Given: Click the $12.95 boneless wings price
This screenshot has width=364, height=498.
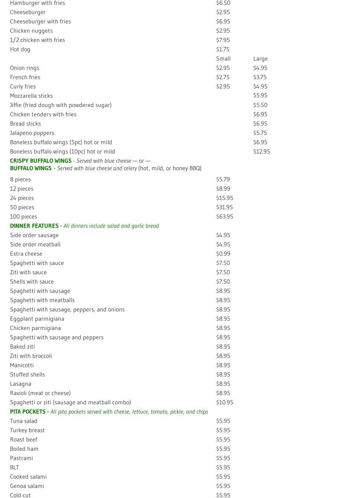Looking at the screenshot, I should coord(261,152).
